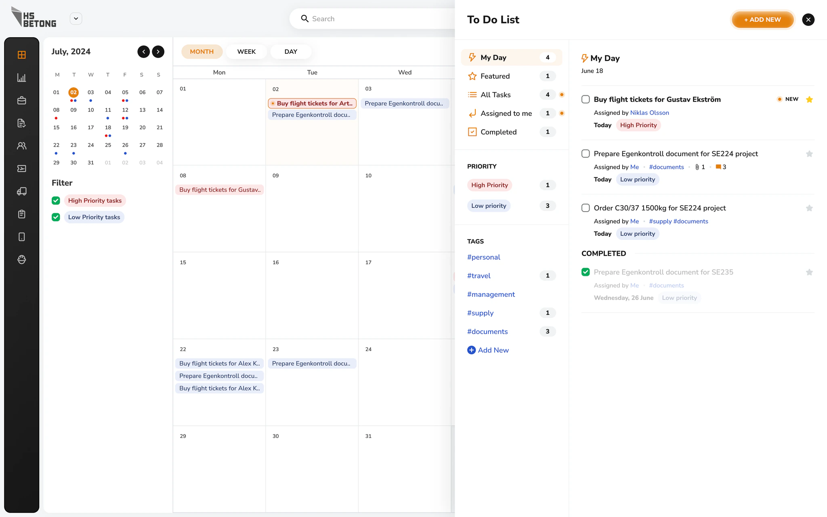Star the Prepare Egenkontroll SE224 task
Screen dimensions: 827x517
coord(809,154)
